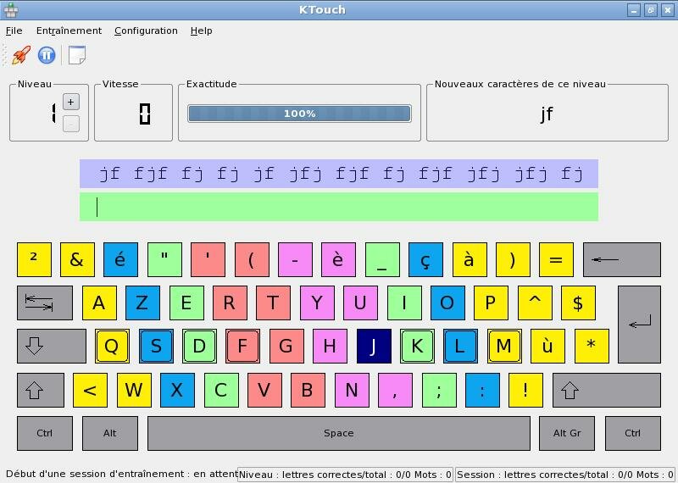678x483 pixels.
Task: Increase the Niveau with the plus button
Action: (x=71, y=102)
